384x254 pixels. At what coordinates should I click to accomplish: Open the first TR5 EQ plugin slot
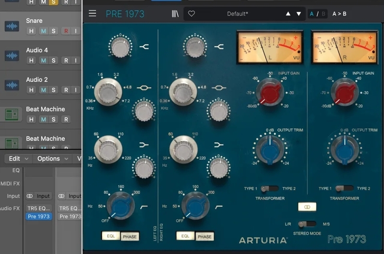[x=39, y=208]
